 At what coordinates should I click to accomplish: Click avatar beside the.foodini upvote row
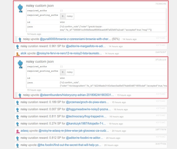tap(17, 145)
